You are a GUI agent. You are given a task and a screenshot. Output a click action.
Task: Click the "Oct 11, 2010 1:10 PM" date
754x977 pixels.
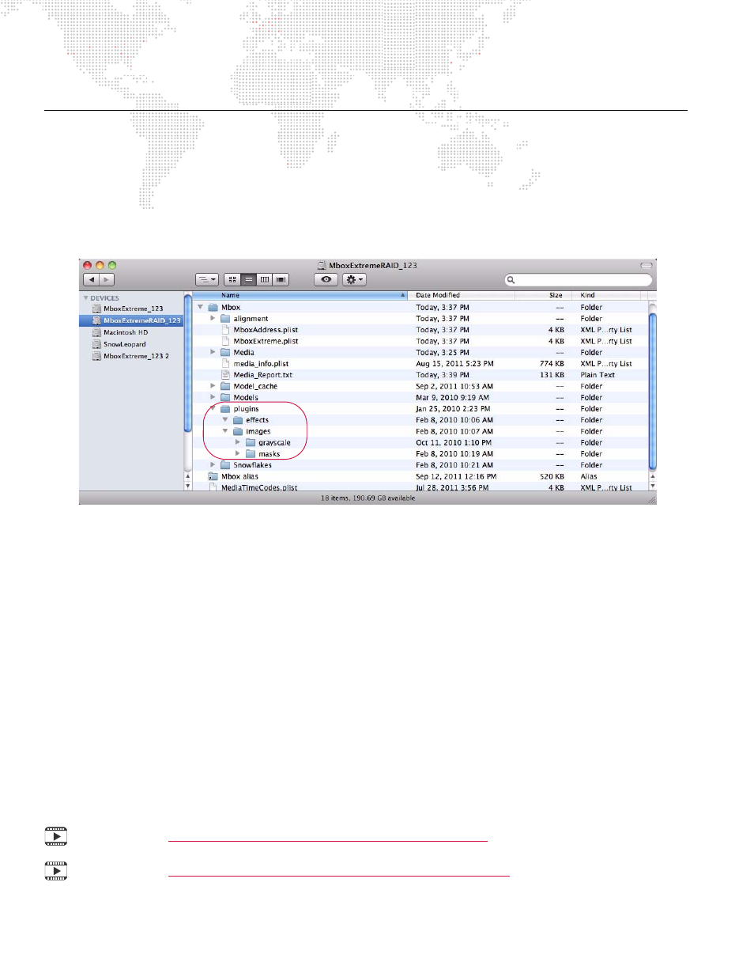(x=454, y=442)
